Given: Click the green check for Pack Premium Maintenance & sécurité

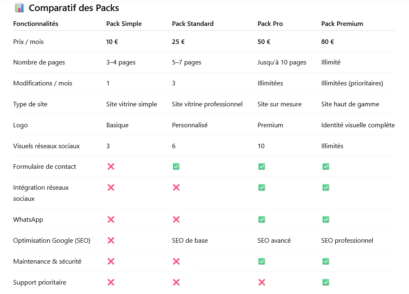Looking at the screenshot, I should pos(326,261).
